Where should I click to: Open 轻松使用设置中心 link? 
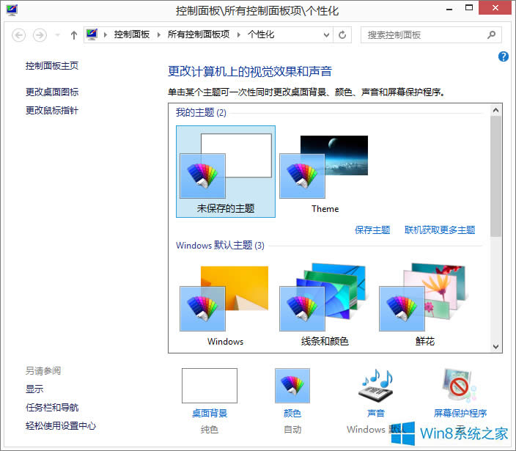(61, 426)
